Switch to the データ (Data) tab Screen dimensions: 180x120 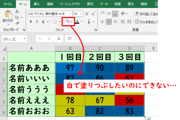tap(104, 4)
